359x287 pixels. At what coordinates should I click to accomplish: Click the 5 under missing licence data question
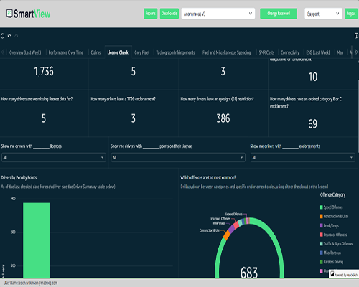(44, 118)
